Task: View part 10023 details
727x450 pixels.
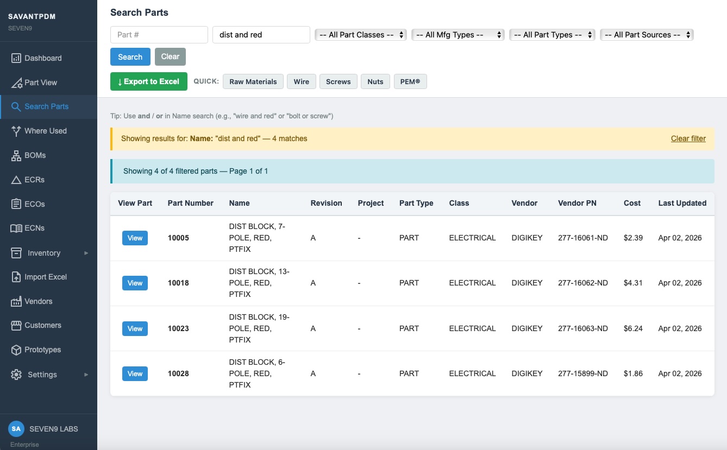Action: click(x=135, y=328)
